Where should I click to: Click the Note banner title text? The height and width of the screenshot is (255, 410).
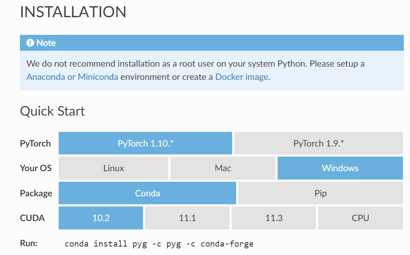coord(46,43)
